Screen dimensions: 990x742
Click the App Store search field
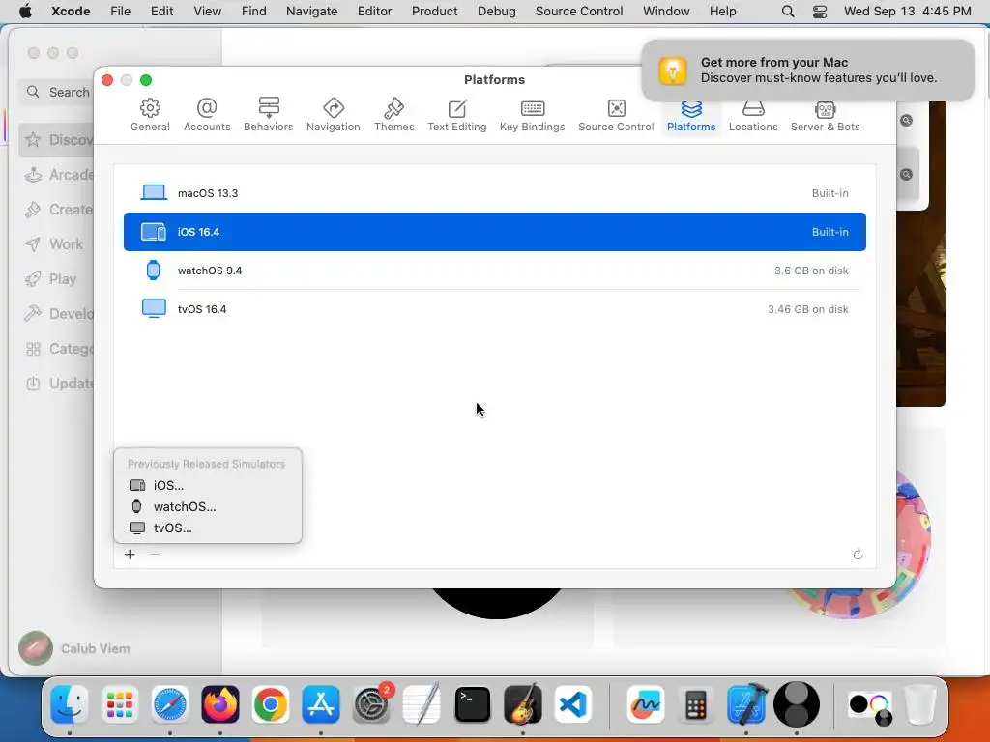pyautogui.click(x=57, y=92)
